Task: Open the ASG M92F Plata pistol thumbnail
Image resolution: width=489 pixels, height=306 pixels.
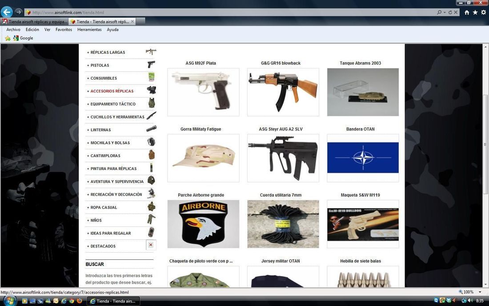Action: point(203,92)
